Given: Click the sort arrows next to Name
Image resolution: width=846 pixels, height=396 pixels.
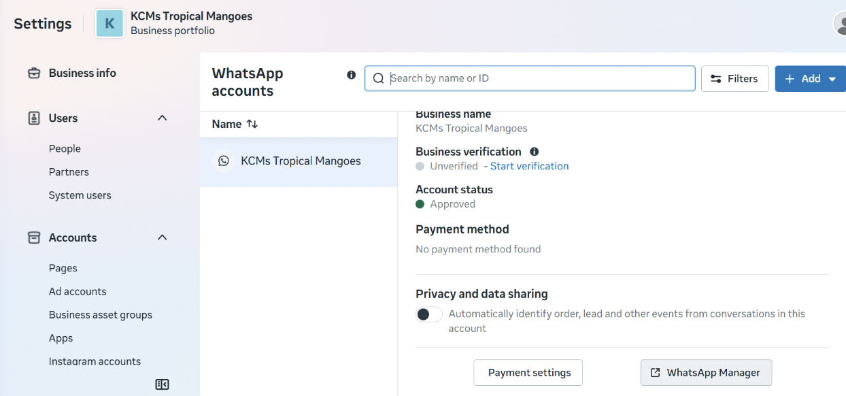Looking at the screenshot, I should (252, 124).
